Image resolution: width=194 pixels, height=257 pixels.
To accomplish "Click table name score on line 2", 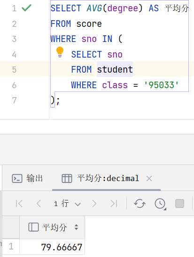I will [x=89, y=24].
